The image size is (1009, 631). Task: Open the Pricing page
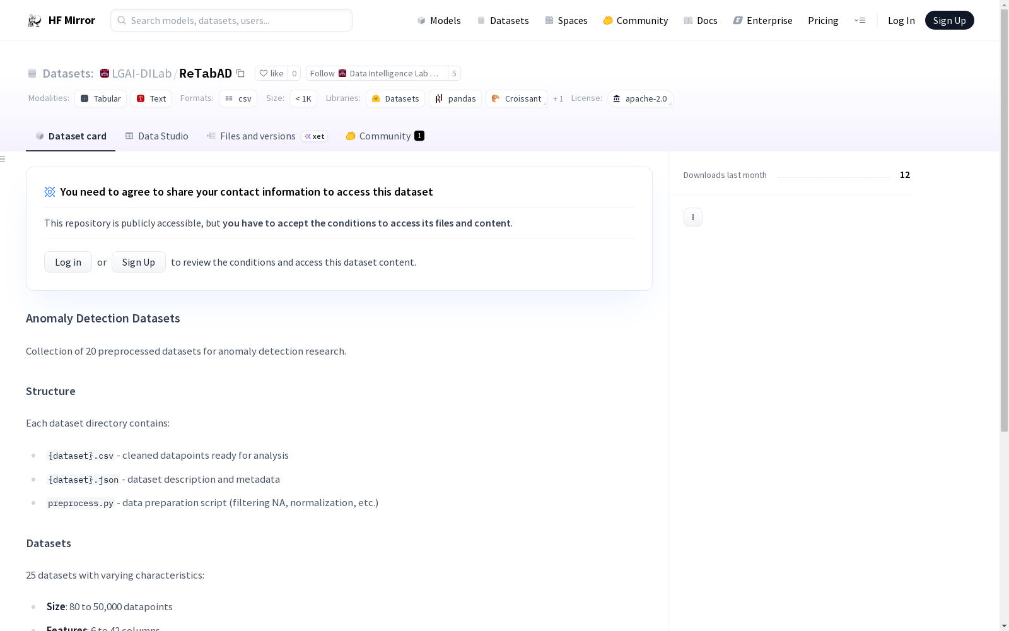tap(823, 20)
